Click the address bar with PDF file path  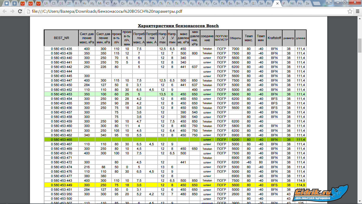point(186,11)
